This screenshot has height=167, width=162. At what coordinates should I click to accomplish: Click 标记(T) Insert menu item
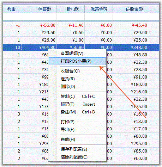tap(77, 104)
